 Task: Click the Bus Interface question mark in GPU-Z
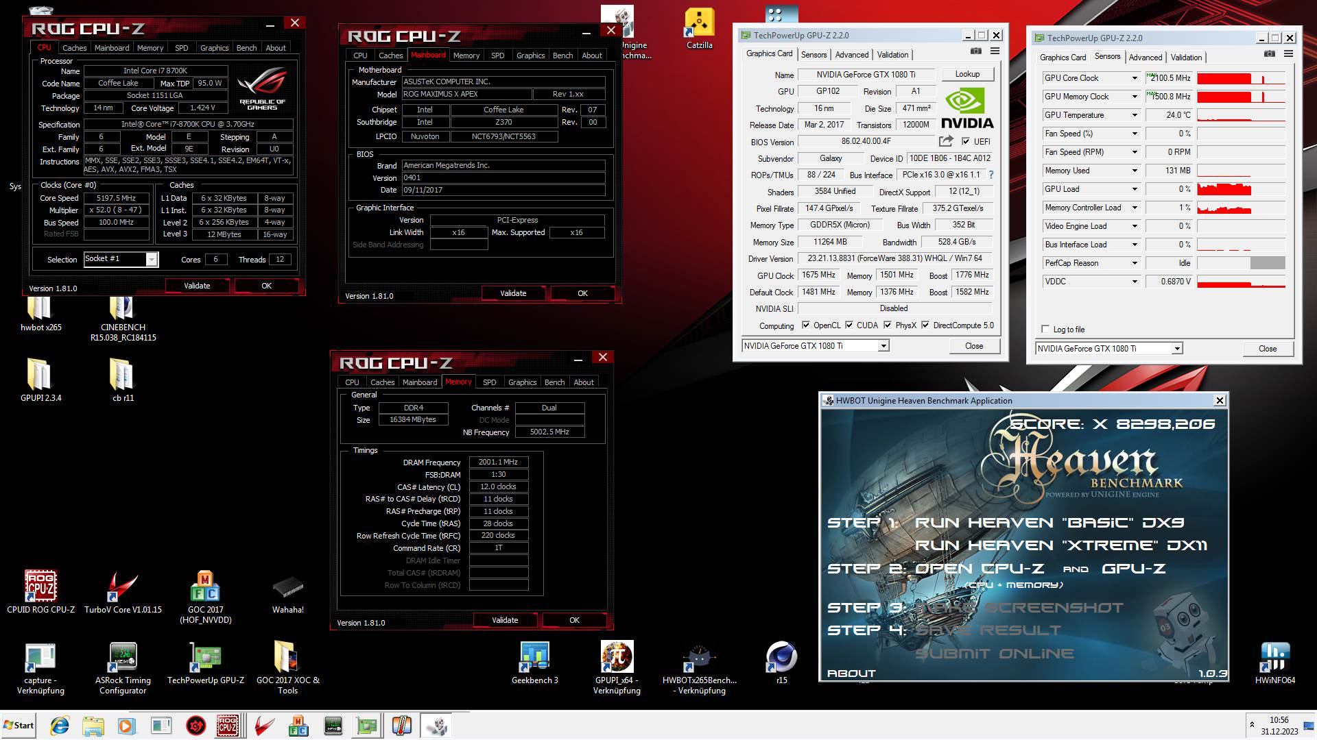(x=990, y=175)
